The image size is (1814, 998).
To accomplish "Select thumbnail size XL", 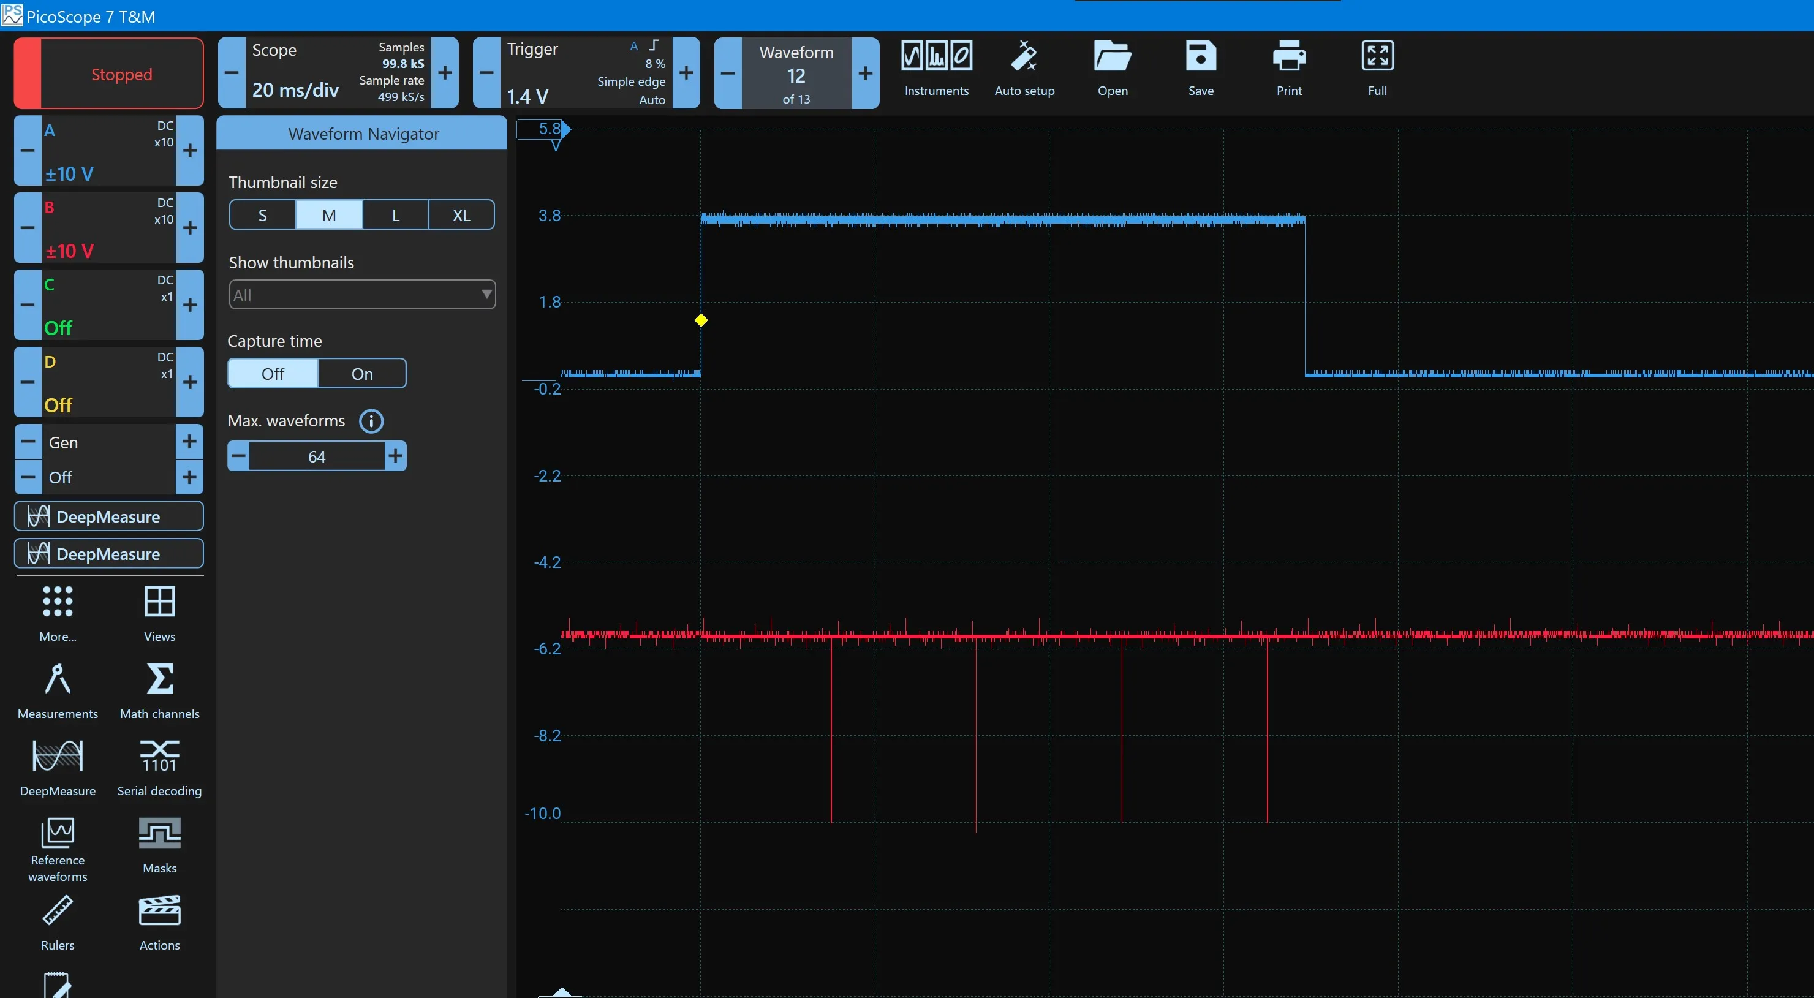I will (461, 216).
